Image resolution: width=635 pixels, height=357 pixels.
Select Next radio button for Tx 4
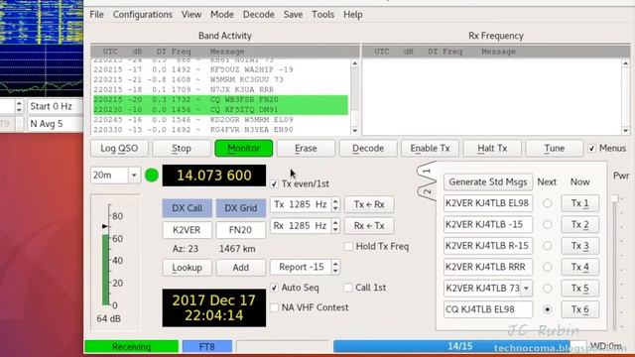click(547, 267)
